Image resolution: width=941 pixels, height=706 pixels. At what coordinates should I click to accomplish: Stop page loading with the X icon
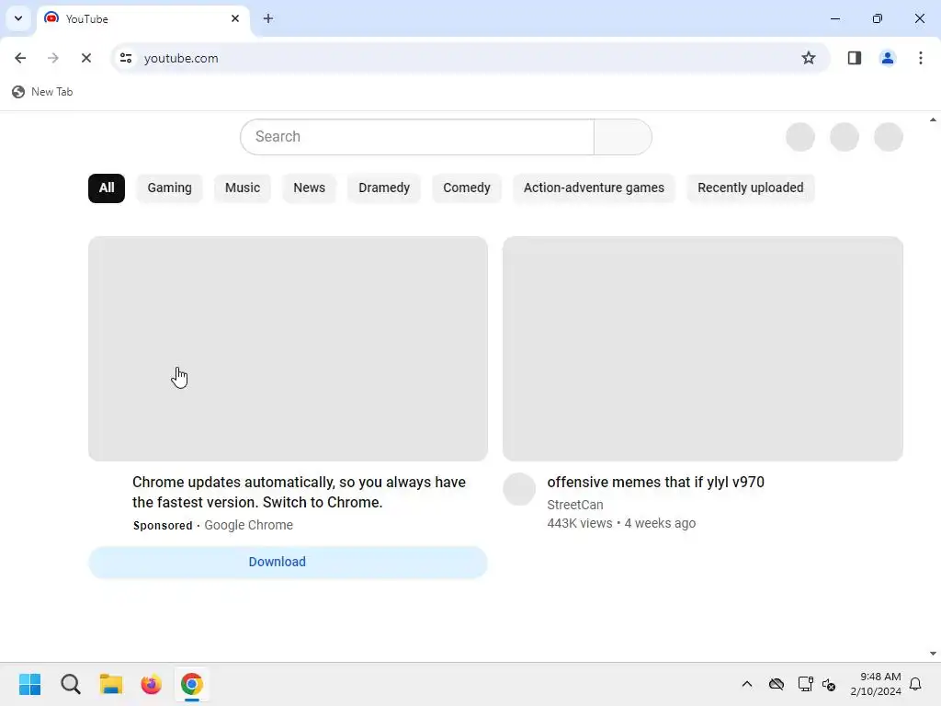(x=85, y=58)
